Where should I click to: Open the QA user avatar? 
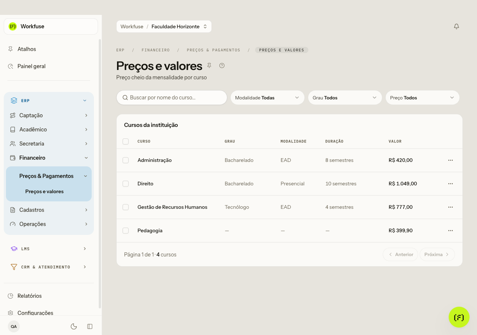[14, 326]
